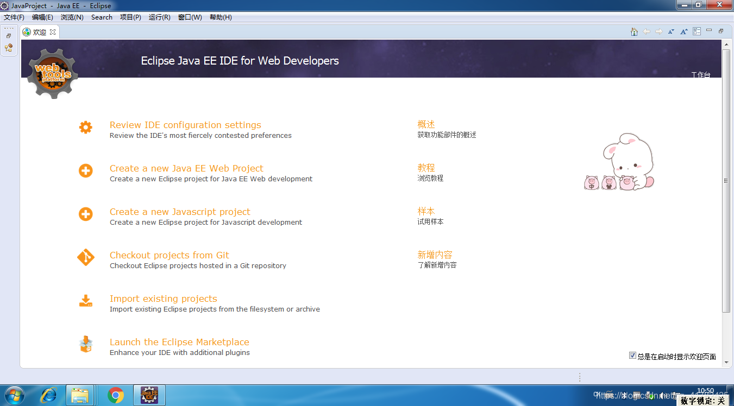
Task: Click the restore icon in left trim bar
Action: click(9, 36)
